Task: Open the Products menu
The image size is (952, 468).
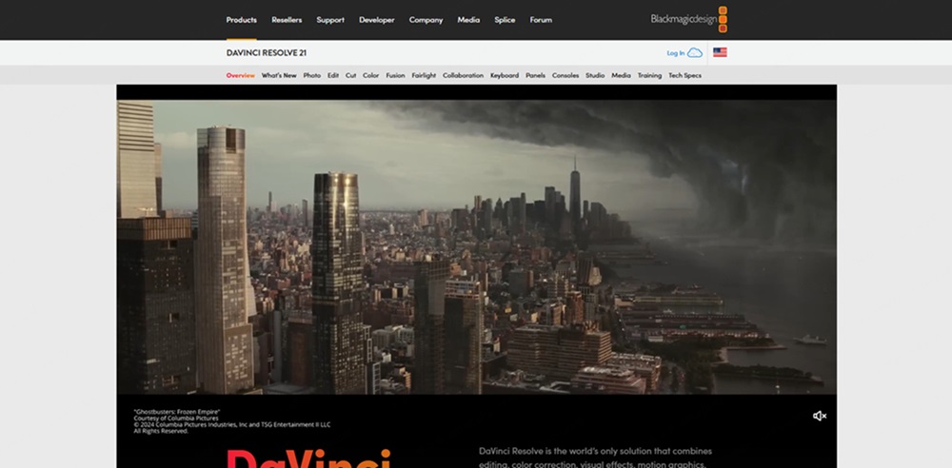Action: tap(241, 20)
